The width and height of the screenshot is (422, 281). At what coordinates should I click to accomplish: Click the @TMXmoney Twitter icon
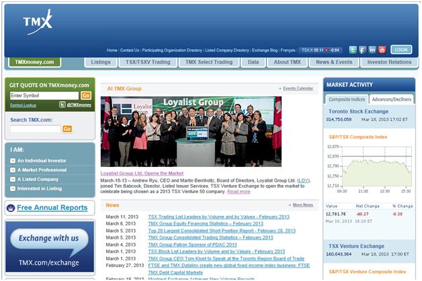[62, 105]
